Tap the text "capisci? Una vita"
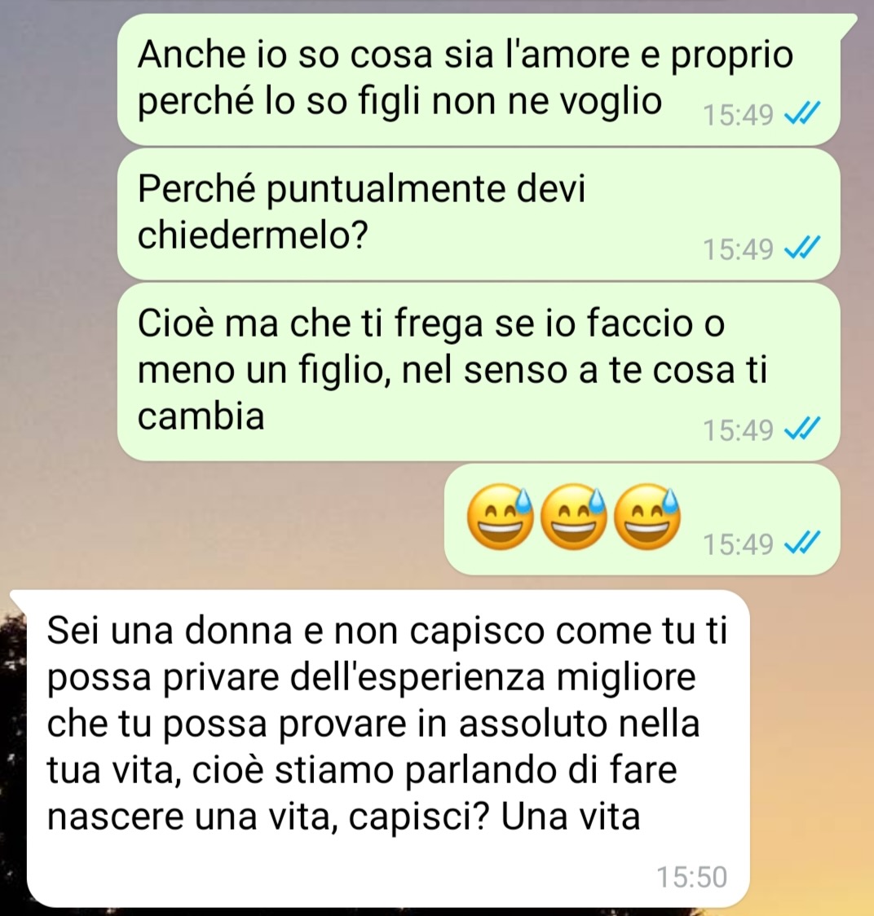874x916 pixels. pos(495,817)
